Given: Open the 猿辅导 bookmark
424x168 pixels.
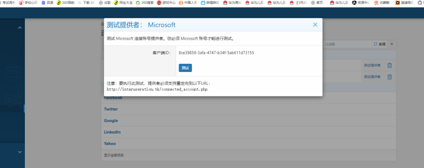Looking at the screenshot, I should tap(405, 3).
